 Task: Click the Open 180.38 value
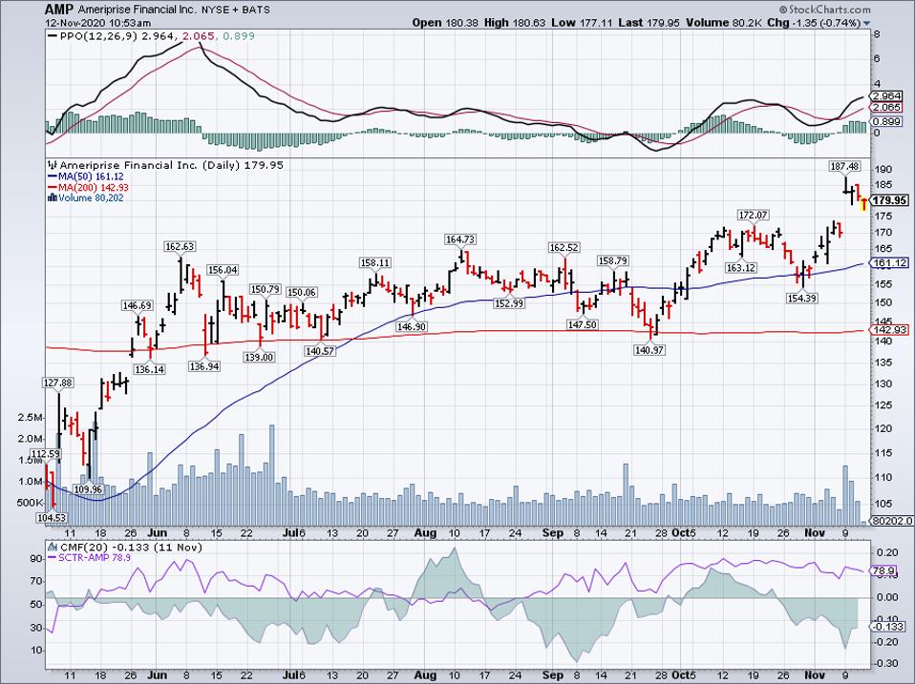[x=445, y=23]
